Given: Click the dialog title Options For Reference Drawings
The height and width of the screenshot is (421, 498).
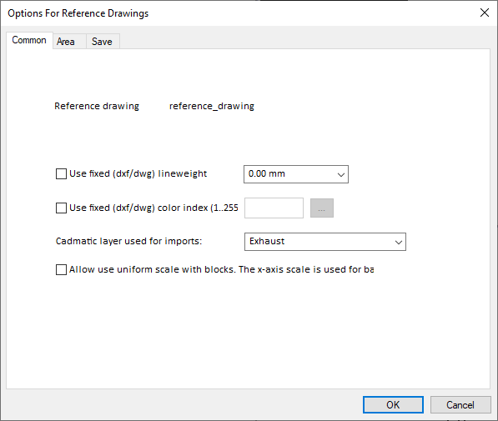Looking at the screenshot, I should [78, 13].
